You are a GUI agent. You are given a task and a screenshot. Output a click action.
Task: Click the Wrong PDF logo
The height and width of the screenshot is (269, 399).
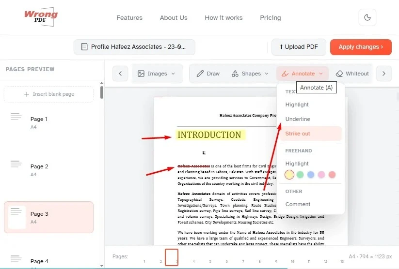tap(41, 17)
